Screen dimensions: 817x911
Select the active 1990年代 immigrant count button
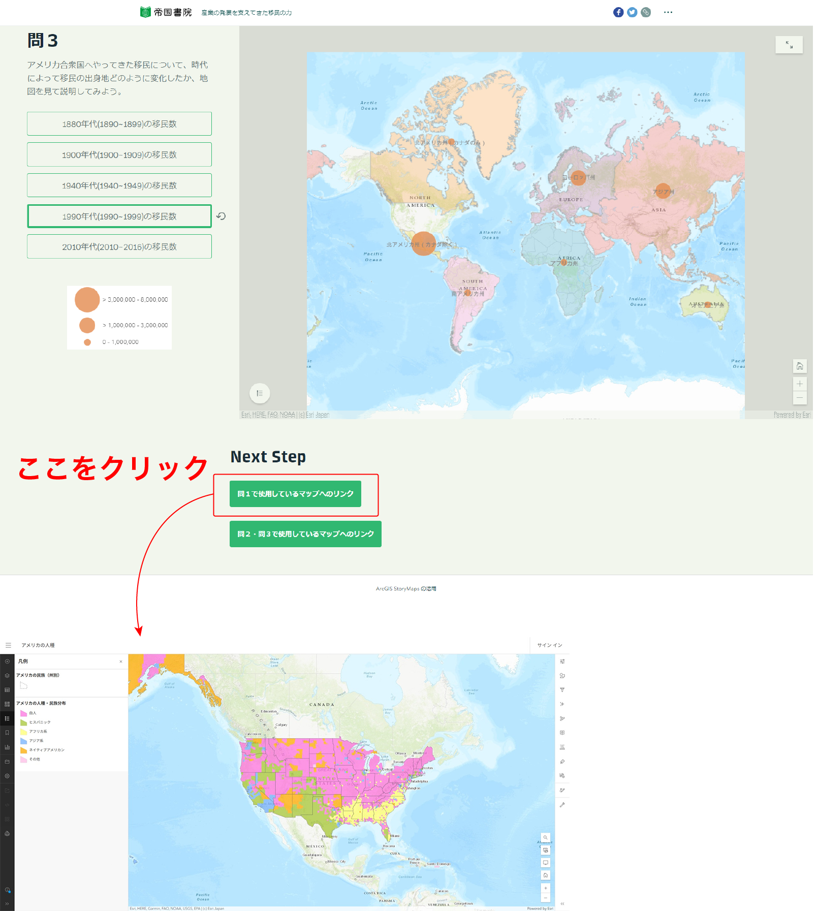pyautogui.click(x=119, y=216)
